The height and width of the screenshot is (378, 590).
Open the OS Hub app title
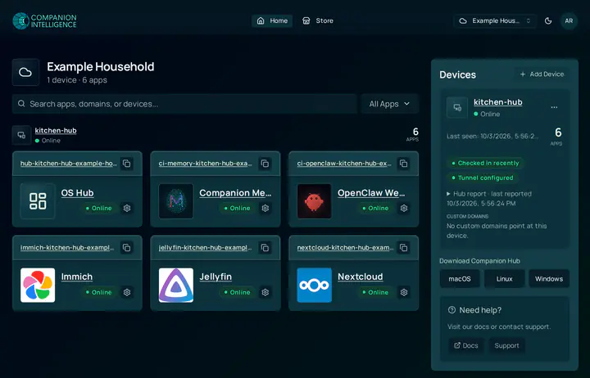coord(78,193)
